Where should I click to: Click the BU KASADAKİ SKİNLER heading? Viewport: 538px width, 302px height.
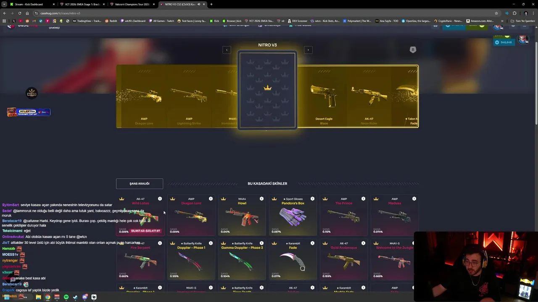267,184
